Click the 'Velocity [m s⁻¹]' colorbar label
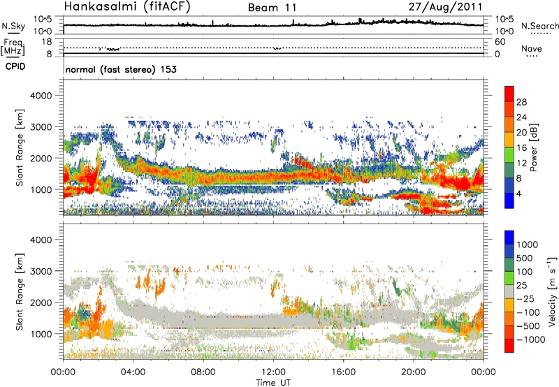 tap(552, 291)
